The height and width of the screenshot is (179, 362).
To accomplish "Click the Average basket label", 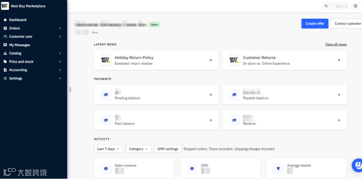I will [299, 165].
